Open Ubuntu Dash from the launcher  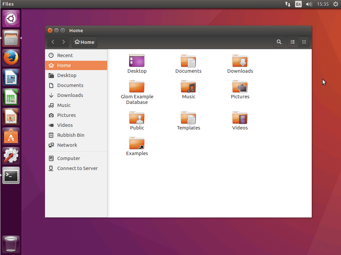(11, 19)
